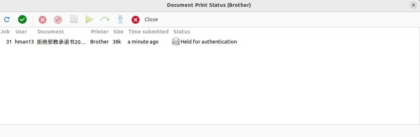420x137 pixels.
Task: Release the job with play icon
Action: coord(89,19)
